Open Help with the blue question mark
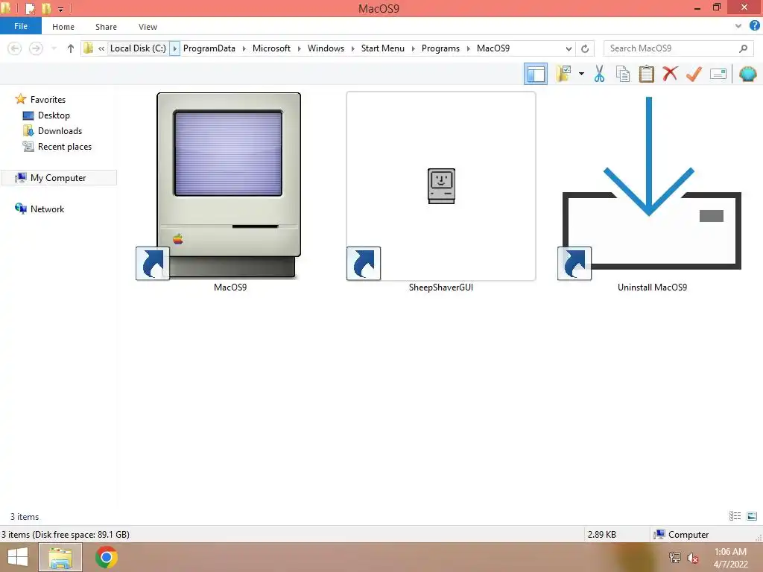Screen dimensions: 763x572 pos(754,26)
